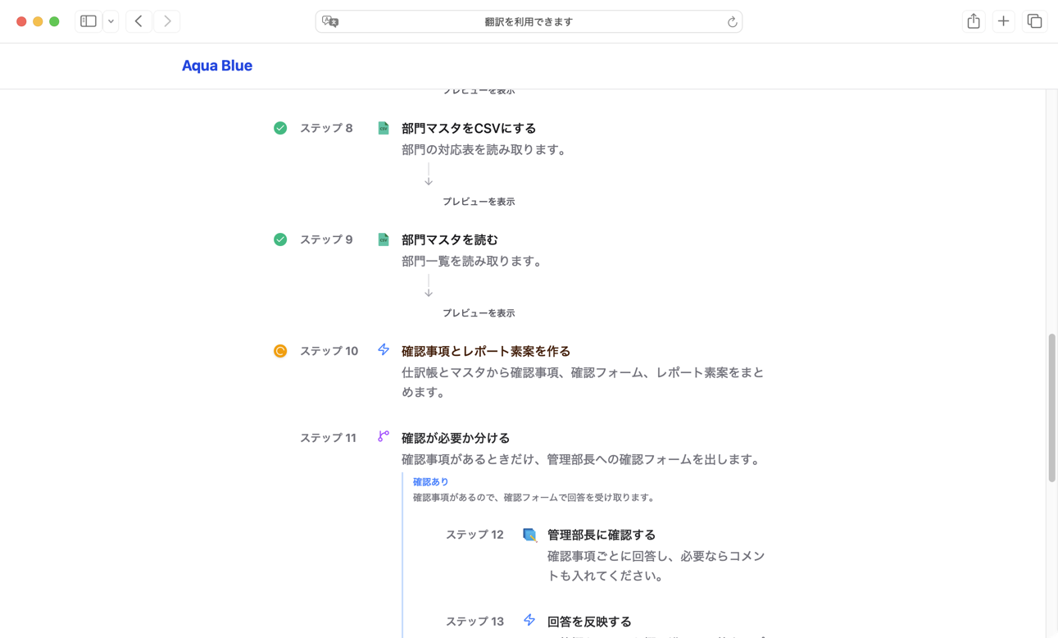Select the step title 部門マスタを読む
The height and width of the screenshot is (638, 1058).
click(450, 239)
